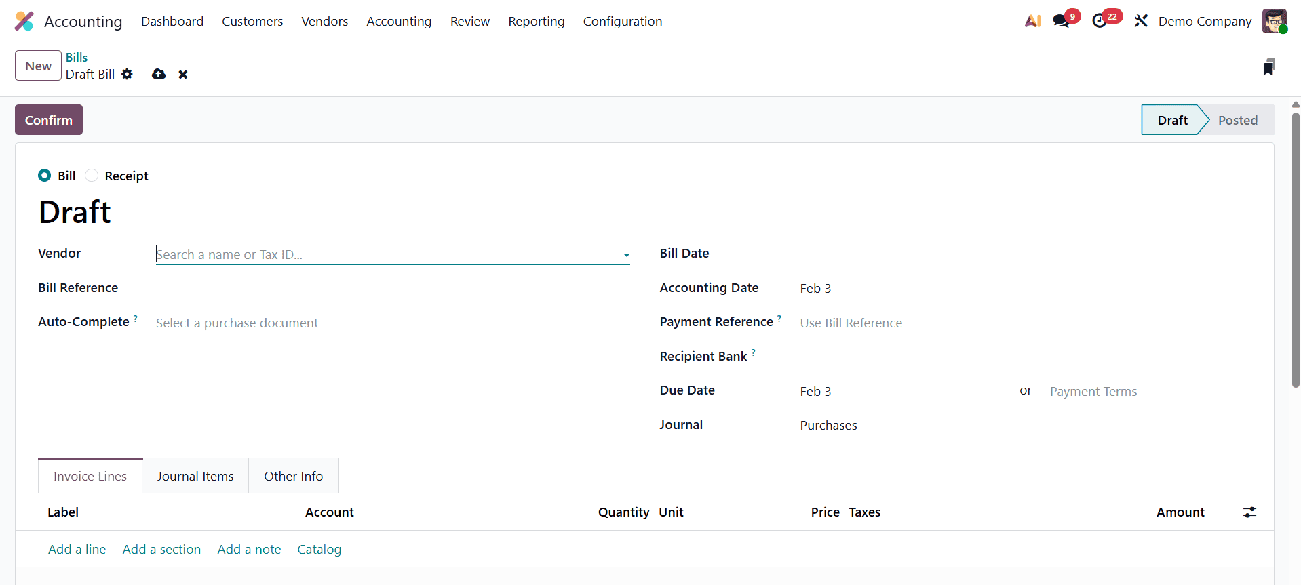
Task: Click the Bill Date field
Action: tap(1026, 254)
